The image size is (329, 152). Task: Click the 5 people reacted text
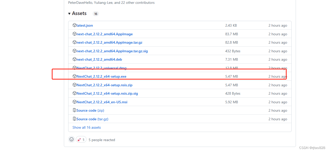[x=102, y=140]
